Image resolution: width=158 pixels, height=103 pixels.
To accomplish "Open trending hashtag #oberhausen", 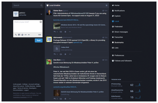I will pyautogui.click(x=116, y=96).
